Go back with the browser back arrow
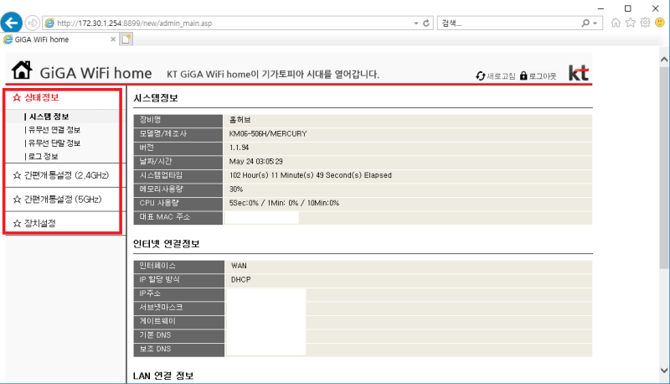The width and height of the screenshot is (670, 384). (11, 23)
